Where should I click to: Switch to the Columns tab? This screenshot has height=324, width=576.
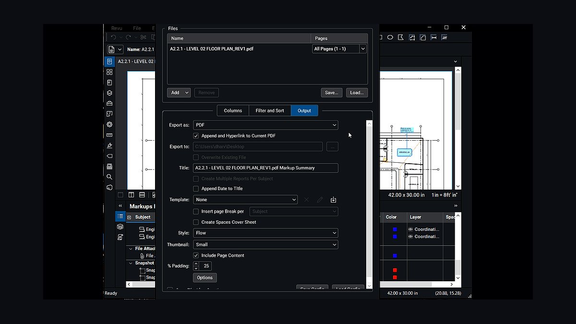point(233,110)
